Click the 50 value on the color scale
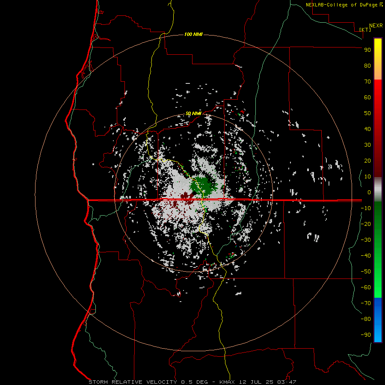The width and height of the screenshot is (385, 385). coord(367,113)
